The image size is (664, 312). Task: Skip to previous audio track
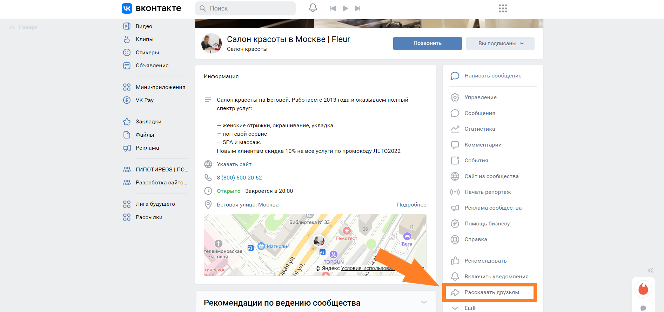point(333,8)
